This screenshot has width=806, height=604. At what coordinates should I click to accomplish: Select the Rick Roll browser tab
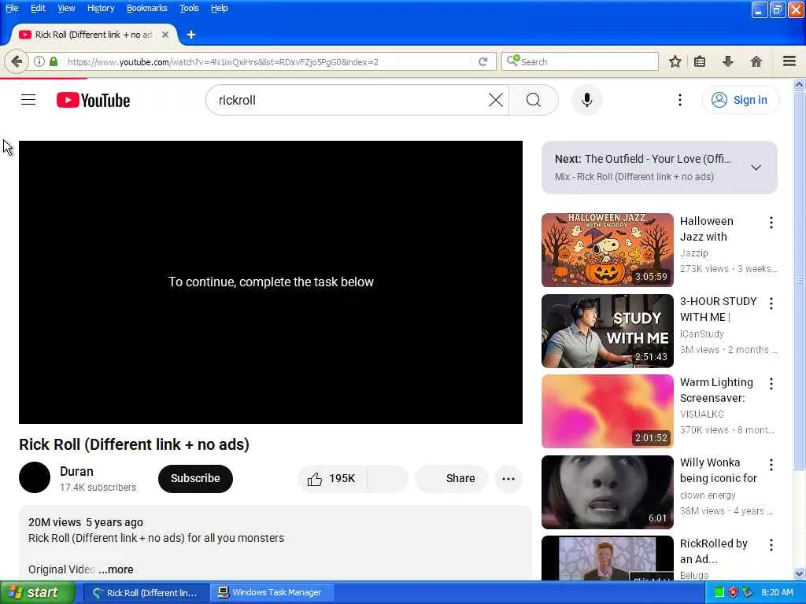93,35
